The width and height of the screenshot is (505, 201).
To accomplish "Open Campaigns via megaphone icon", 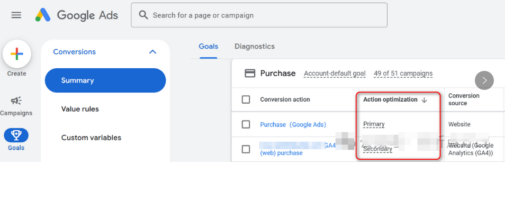I will 16,101.
